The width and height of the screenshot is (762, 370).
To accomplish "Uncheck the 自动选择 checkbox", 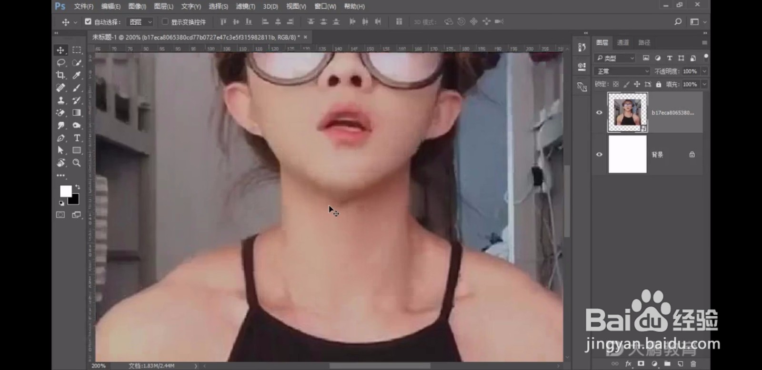I will [x=88, y=21].
